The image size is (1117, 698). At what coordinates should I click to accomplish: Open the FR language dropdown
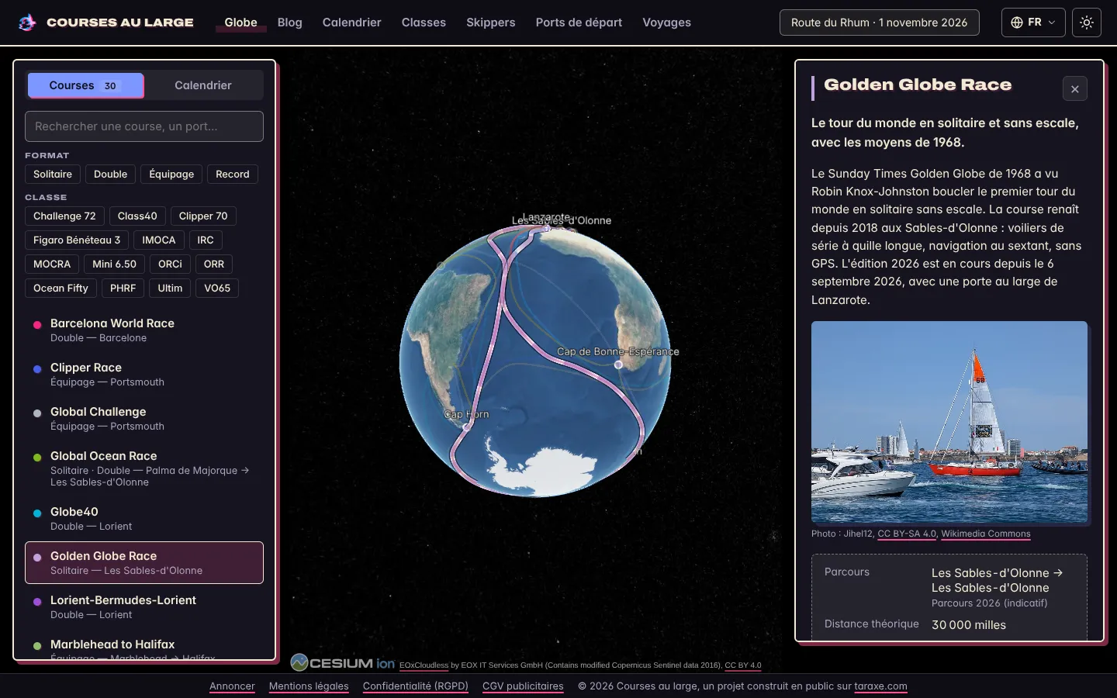click(x=1033, y=22)
